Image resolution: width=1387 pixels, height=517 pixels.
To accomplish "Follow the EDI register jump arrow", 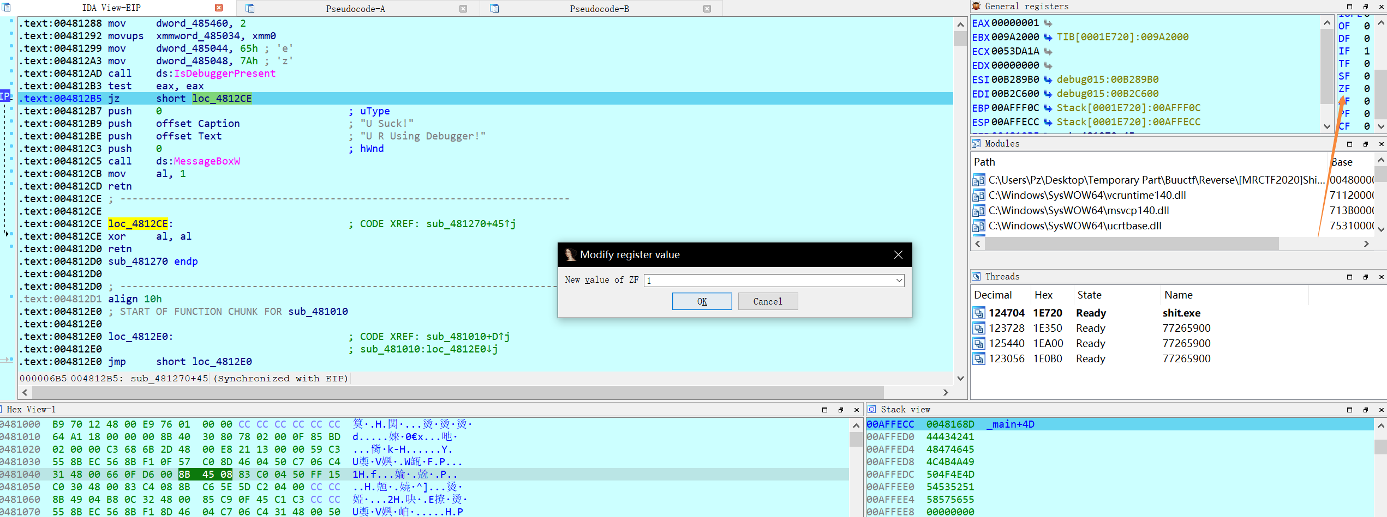I will 1048,94.
